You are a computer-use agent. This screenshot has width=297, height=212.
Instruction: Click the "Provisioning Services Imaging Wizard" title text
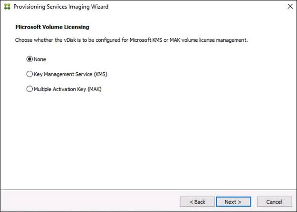pos(61,7)
